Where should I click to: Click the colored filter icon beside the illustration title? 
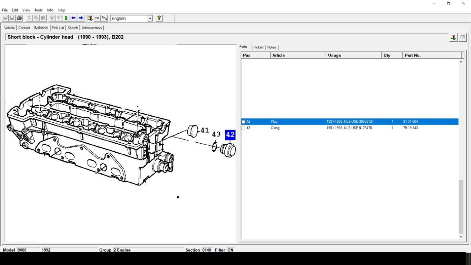454,37
